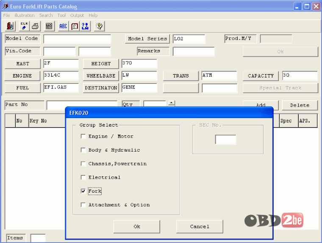Enable the Chassis,Powertrain checkbox
Viewport: 322px width, 243px height.
click(83, 163)
